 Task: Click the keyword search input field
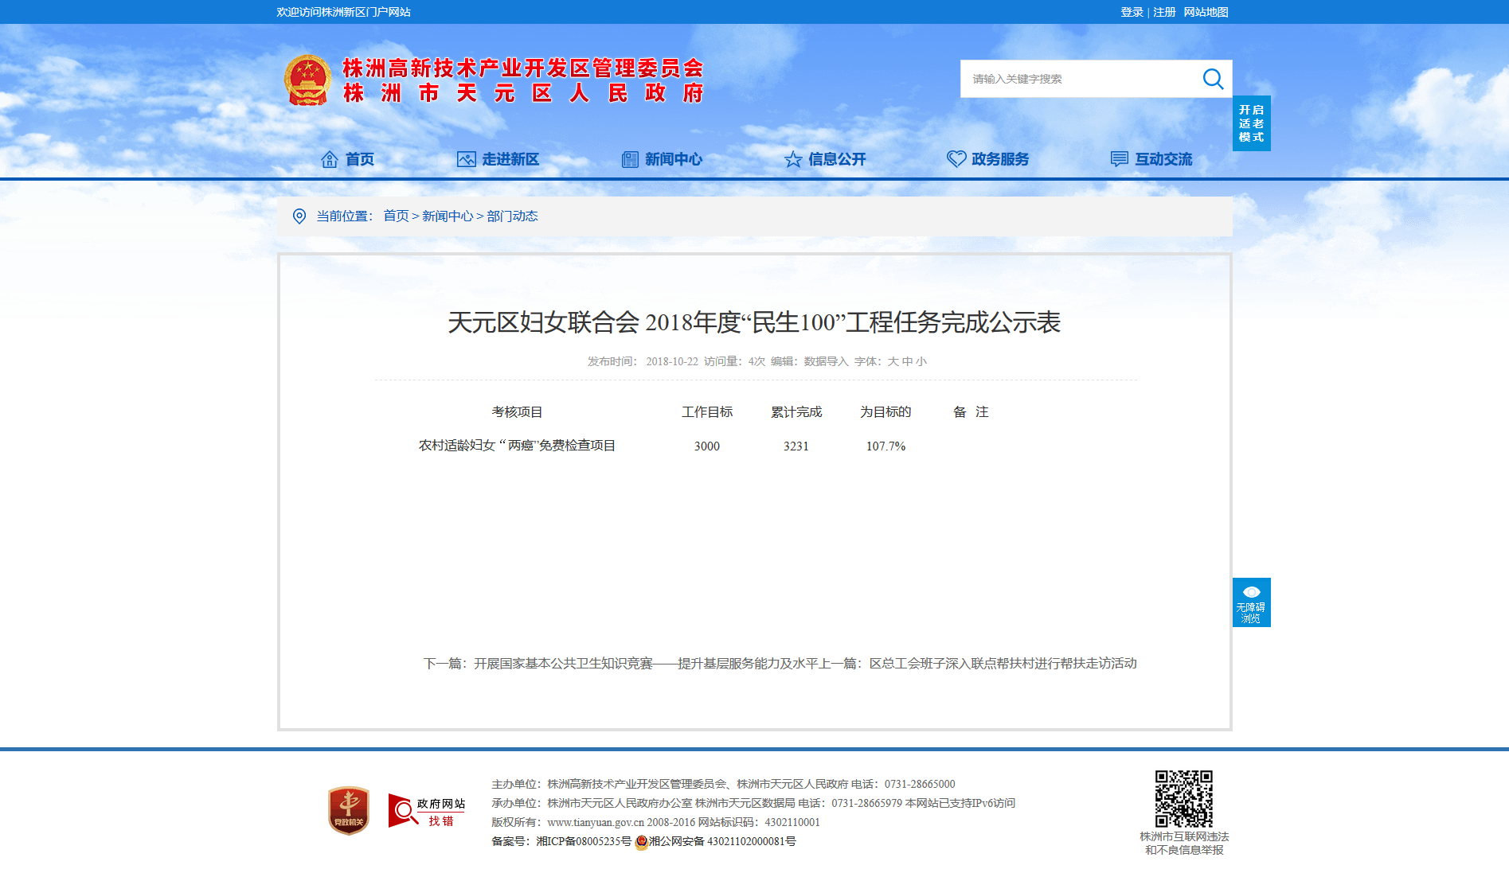coord(1081,79)
